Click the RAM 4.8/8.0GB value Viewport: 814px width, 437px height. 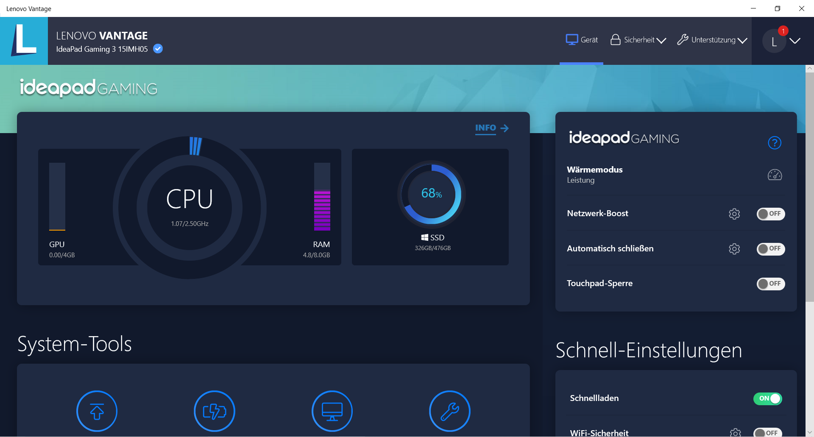coord(316,255)
